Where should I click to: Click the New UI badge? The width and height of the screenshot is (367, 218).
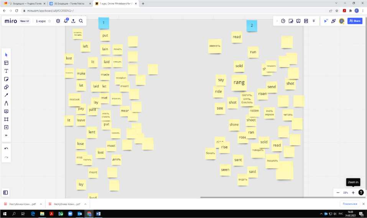click(x=24, y=21)
